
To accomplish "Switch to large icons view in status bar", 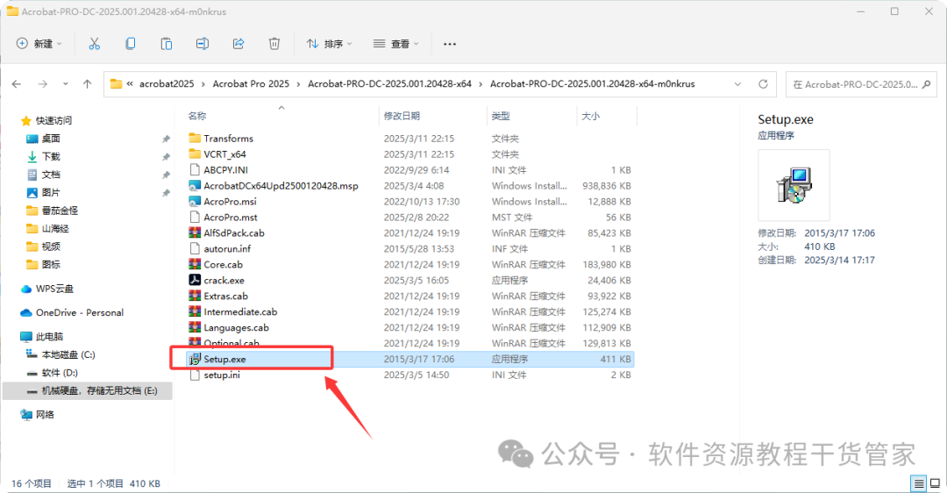I will tap(935, 483).
